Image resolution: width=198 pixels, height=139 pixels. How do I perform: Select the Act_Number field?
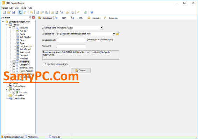click(x=26, y=37)
